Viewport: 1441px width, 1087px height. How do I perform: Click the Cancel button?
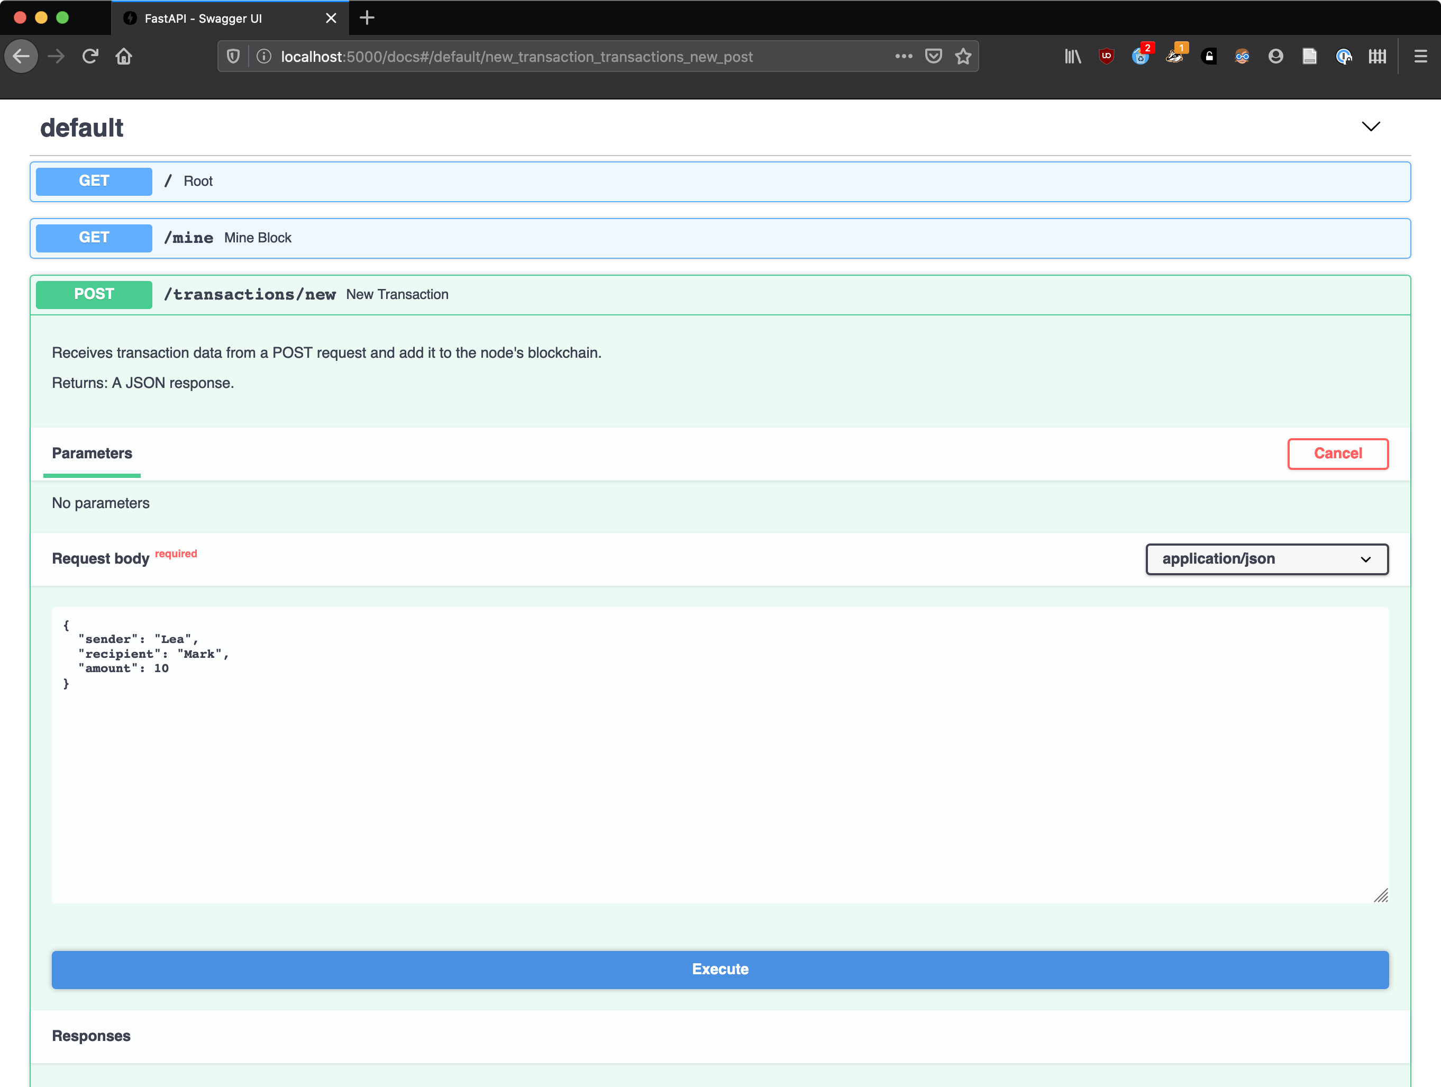(x=1337, y=454)
